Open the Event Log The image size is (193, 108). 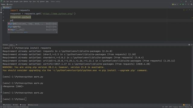186,105
